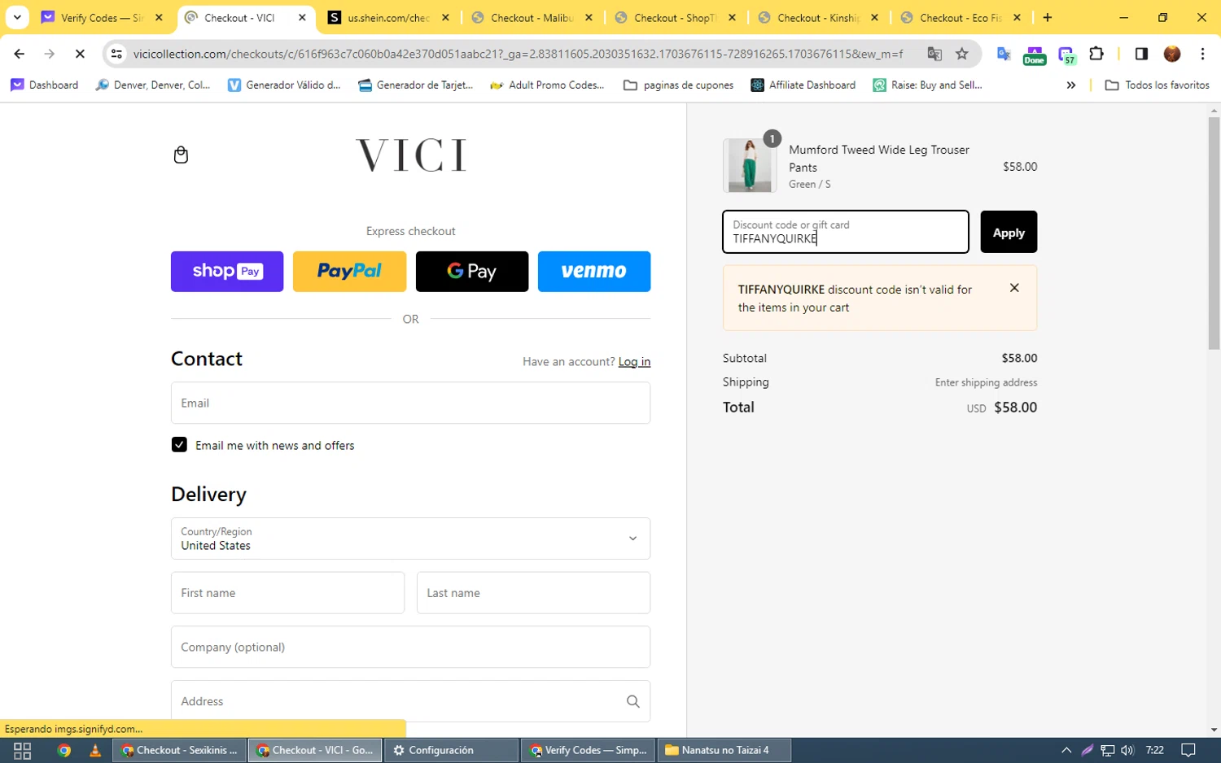This screenshot has width=1221, height=763.
Task: Switch to the us.shein.com checkout tab
Action: click(388, 18)
